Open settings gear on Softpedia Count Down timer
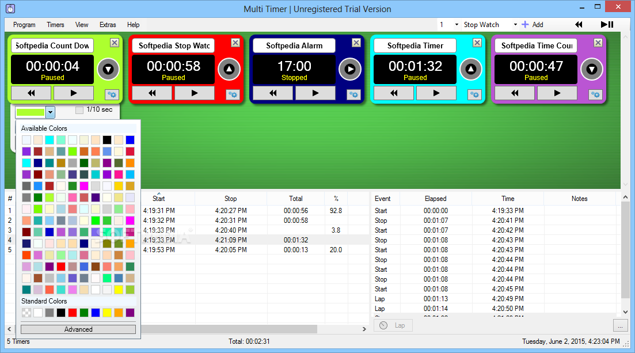 (x=112, y=95)
